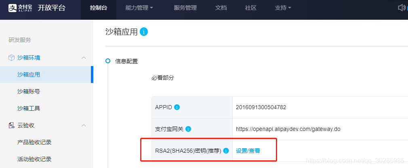
Task: Click the RSA2(SHA256)密钥(推荐) label
Action: (188, 151)
